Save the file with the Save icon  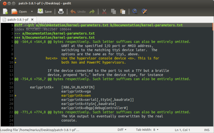click(x=40, y=11)
